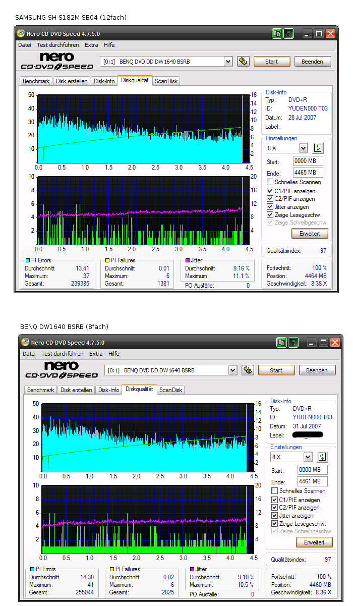
Task: Open the 8 X speed dropdown in top window
Action: [x=303, y=148]
